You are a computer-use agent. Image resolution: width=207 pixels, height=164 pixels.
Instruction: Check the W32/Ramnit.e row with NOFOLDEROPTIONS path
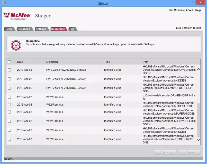click(x=9, y=139)
